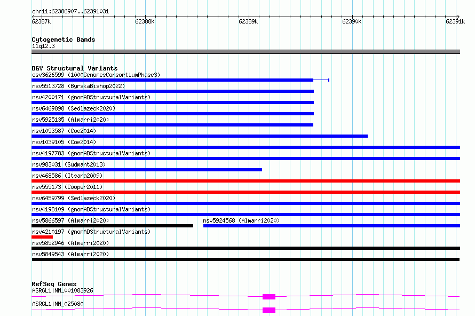Click the ASRGL1|NM_025080 gene label

coord(58,304)
